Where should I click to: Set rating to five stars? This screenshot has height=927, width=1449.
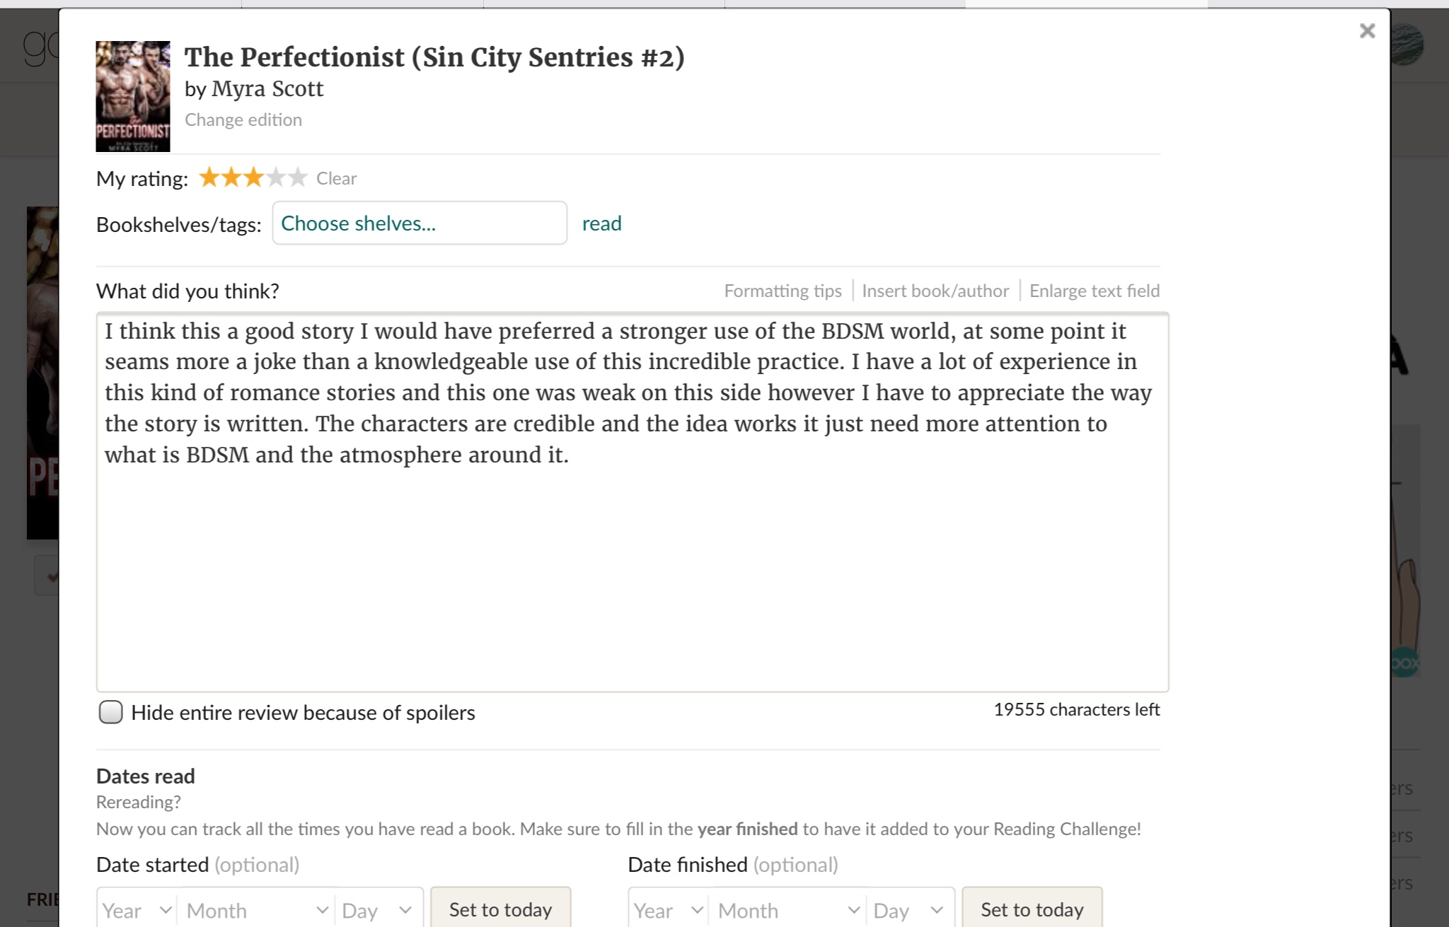pos(298,177)
